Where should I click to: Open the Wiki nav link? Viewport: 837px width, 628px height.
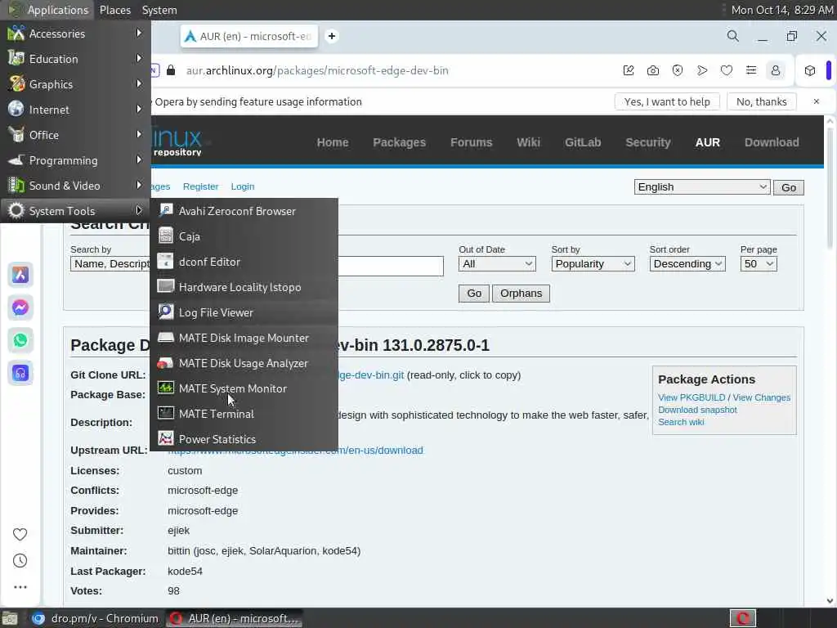(528, 142)
